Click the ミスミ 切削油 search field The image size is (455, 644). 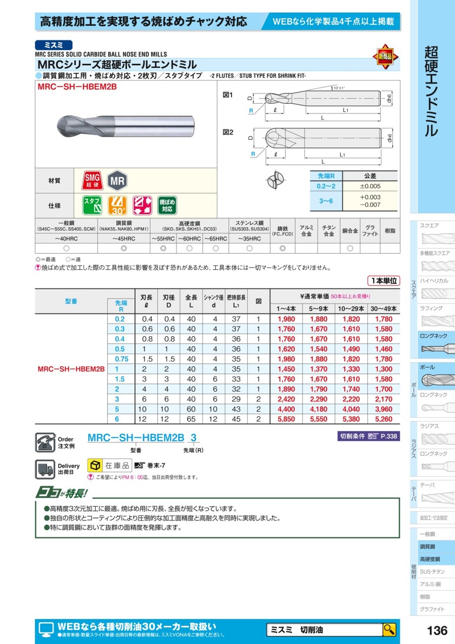coord(324,629)
